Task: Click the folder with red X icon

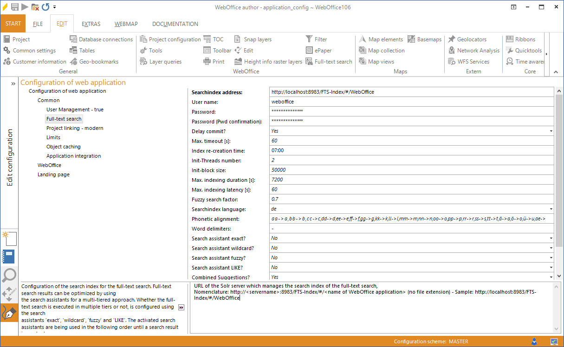Action: (x=35, y=7)
